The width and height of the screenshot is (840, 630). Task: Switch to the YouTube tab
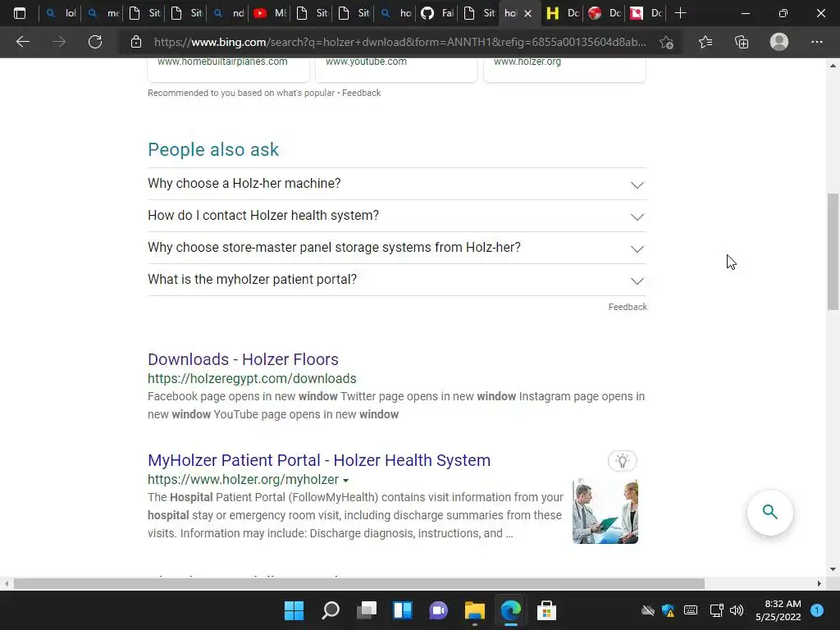coord(270,13)
